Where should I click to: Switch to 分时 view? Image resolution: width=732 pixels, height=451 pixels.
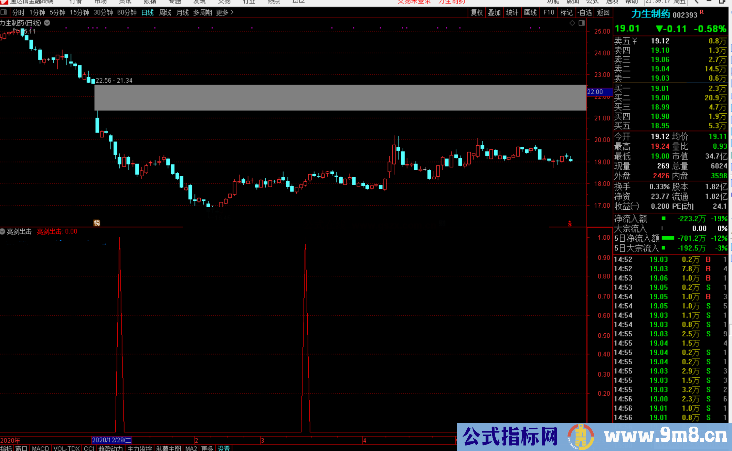click(x=18, y=13)
